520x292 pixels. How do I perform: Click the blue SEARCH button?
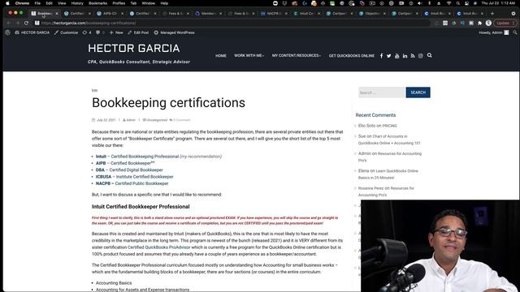tap(418, 92)
